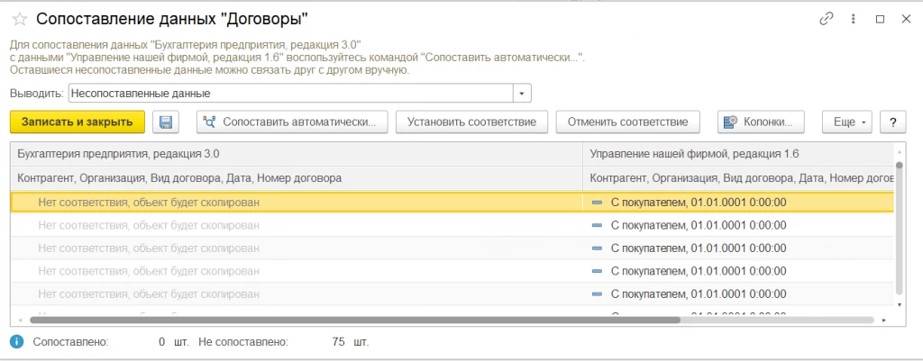Screen dimensions: 923x361
Task: Select column header Управление нашей фирмой, редакция 1.6
Action: pyautogui.click(x=739, y=154)
